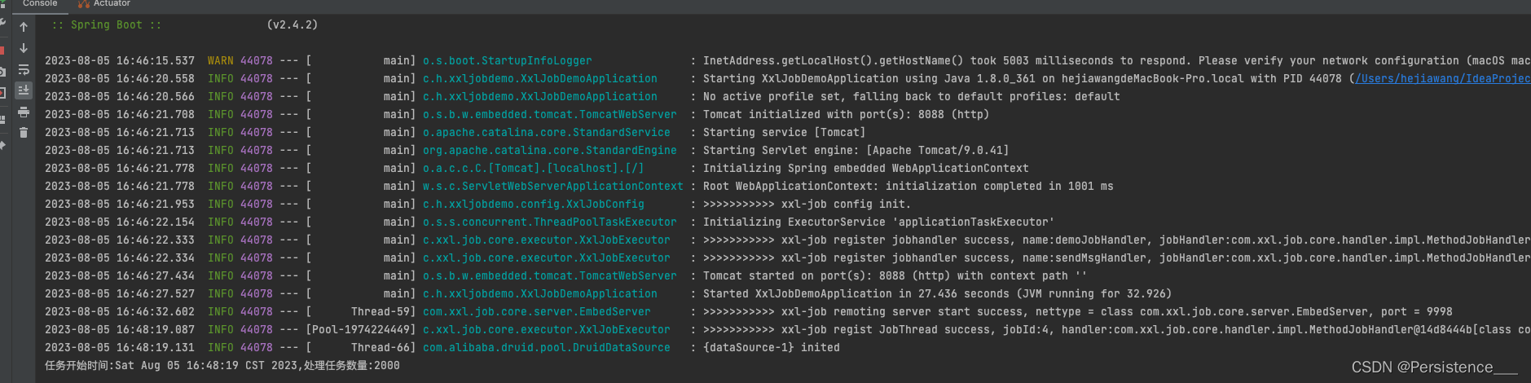Click 'Starting Servlet engine: [Apache Tomcat/9.0.41]'
Viewport: 1531px width, 383px height.
[856, 150]
